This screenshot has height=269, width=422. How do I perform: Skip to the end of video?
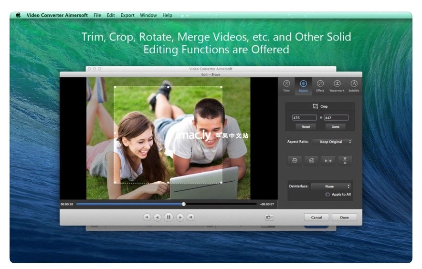pyautogui.click(x=191, y=217)
